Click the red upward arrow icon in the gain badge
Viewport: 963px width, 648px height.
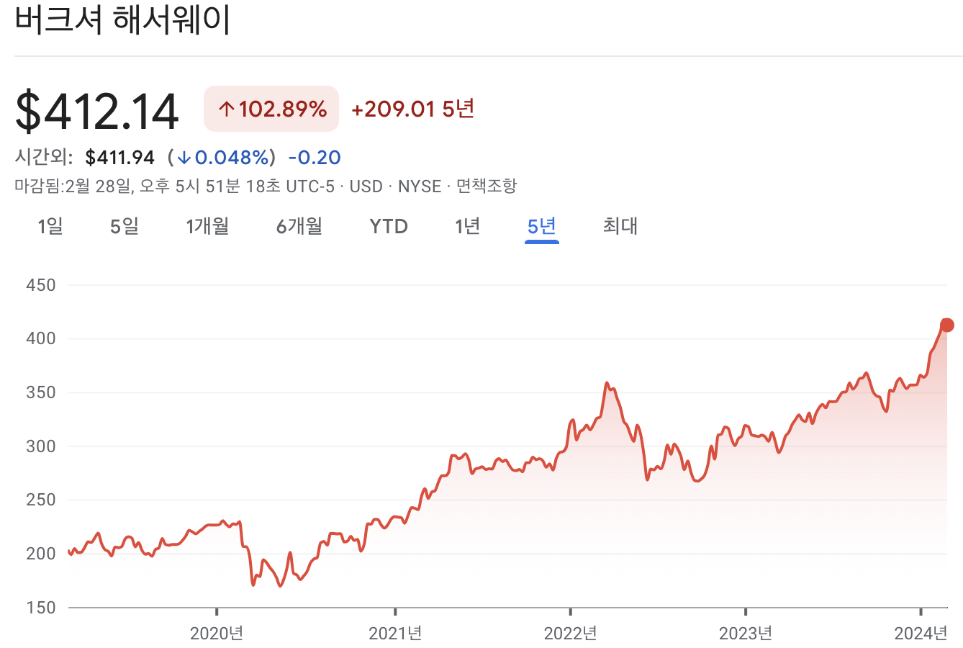coord(225,107)
